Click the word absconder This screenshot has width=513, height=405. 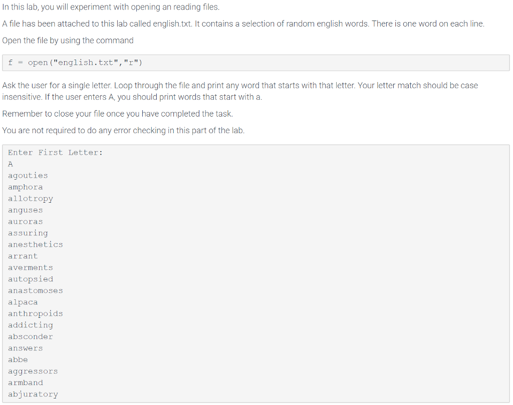(31, 337)
